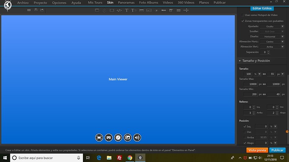Click the export arrow icon in left toolbar

(42, 10)
